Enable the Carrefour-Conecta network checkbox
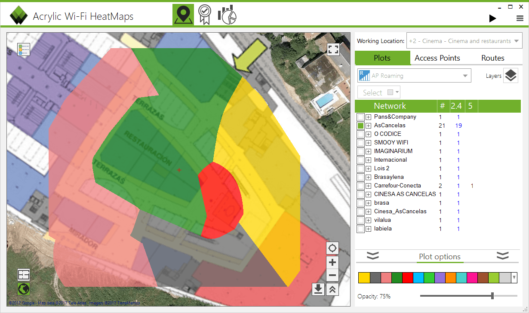Viewport: 529px width, 313px height. point(361,186)
